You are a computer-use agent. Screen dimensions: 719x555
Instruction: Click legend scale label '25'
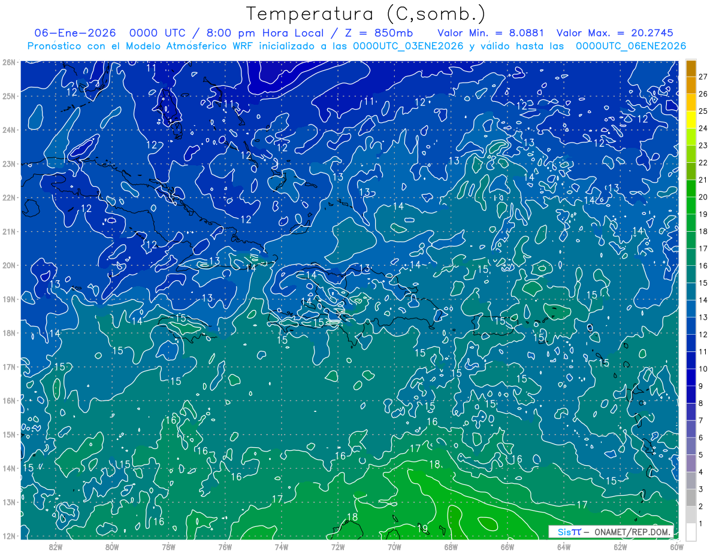click(x=703, y=111)
